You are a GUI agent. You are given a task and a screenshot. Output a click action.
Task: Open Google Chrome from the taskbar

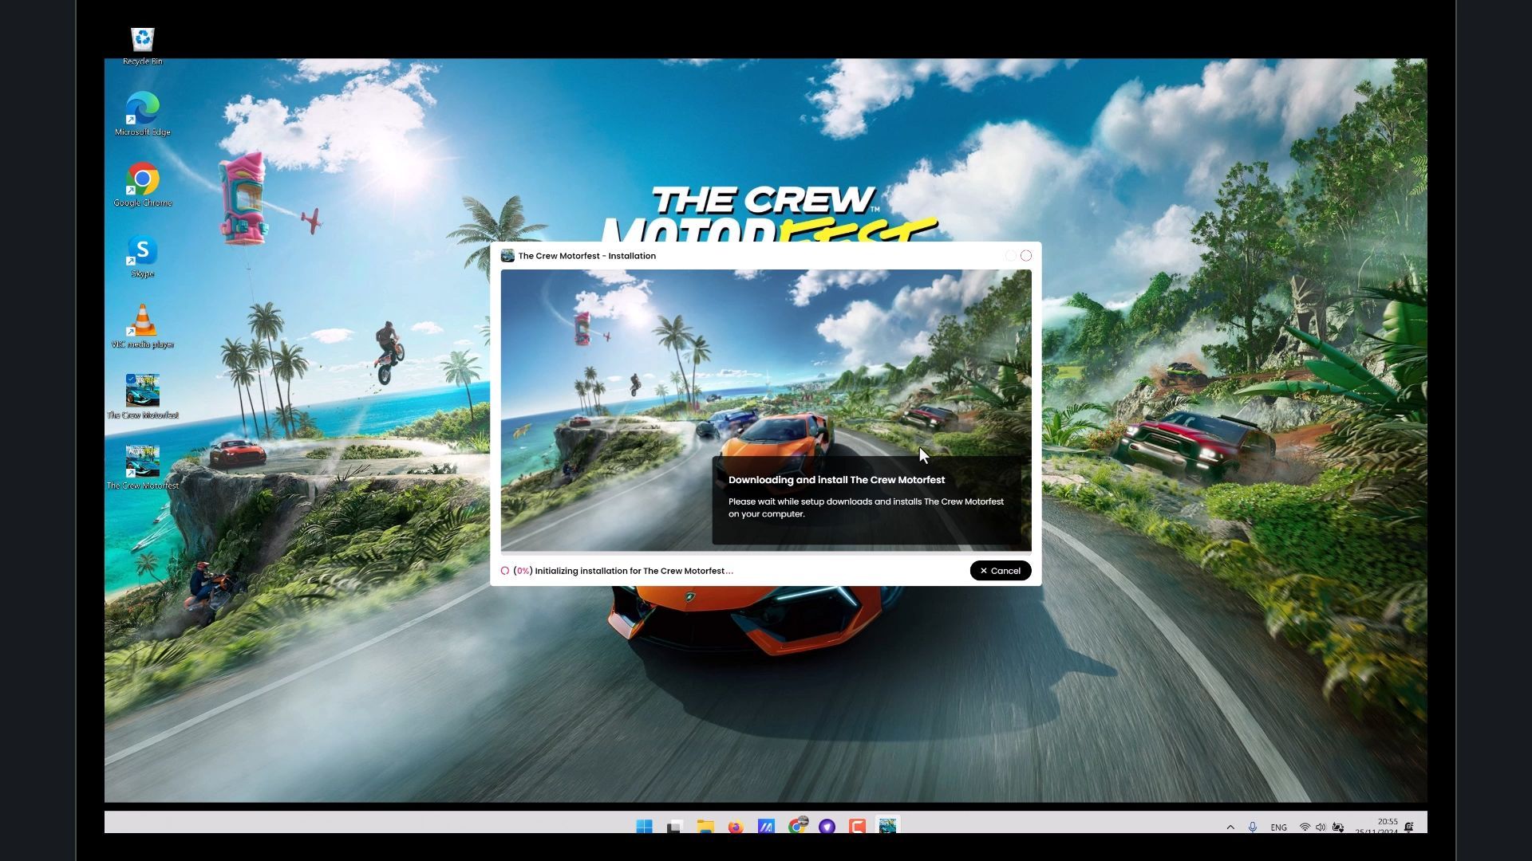coord(797,826)
